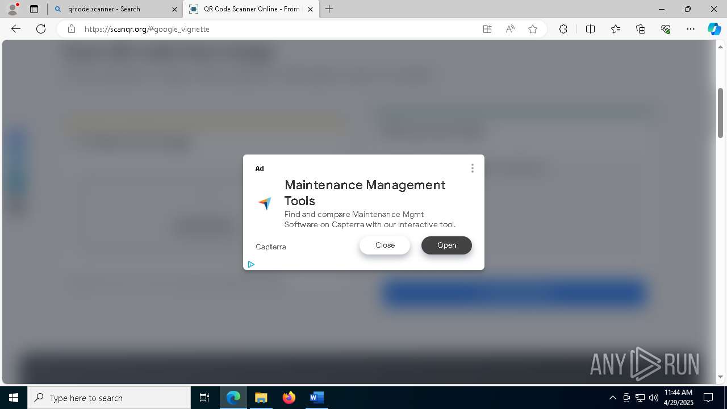Start Read Aloud from address bar
This screenshot has width=727, height=409.
[510, 29]
